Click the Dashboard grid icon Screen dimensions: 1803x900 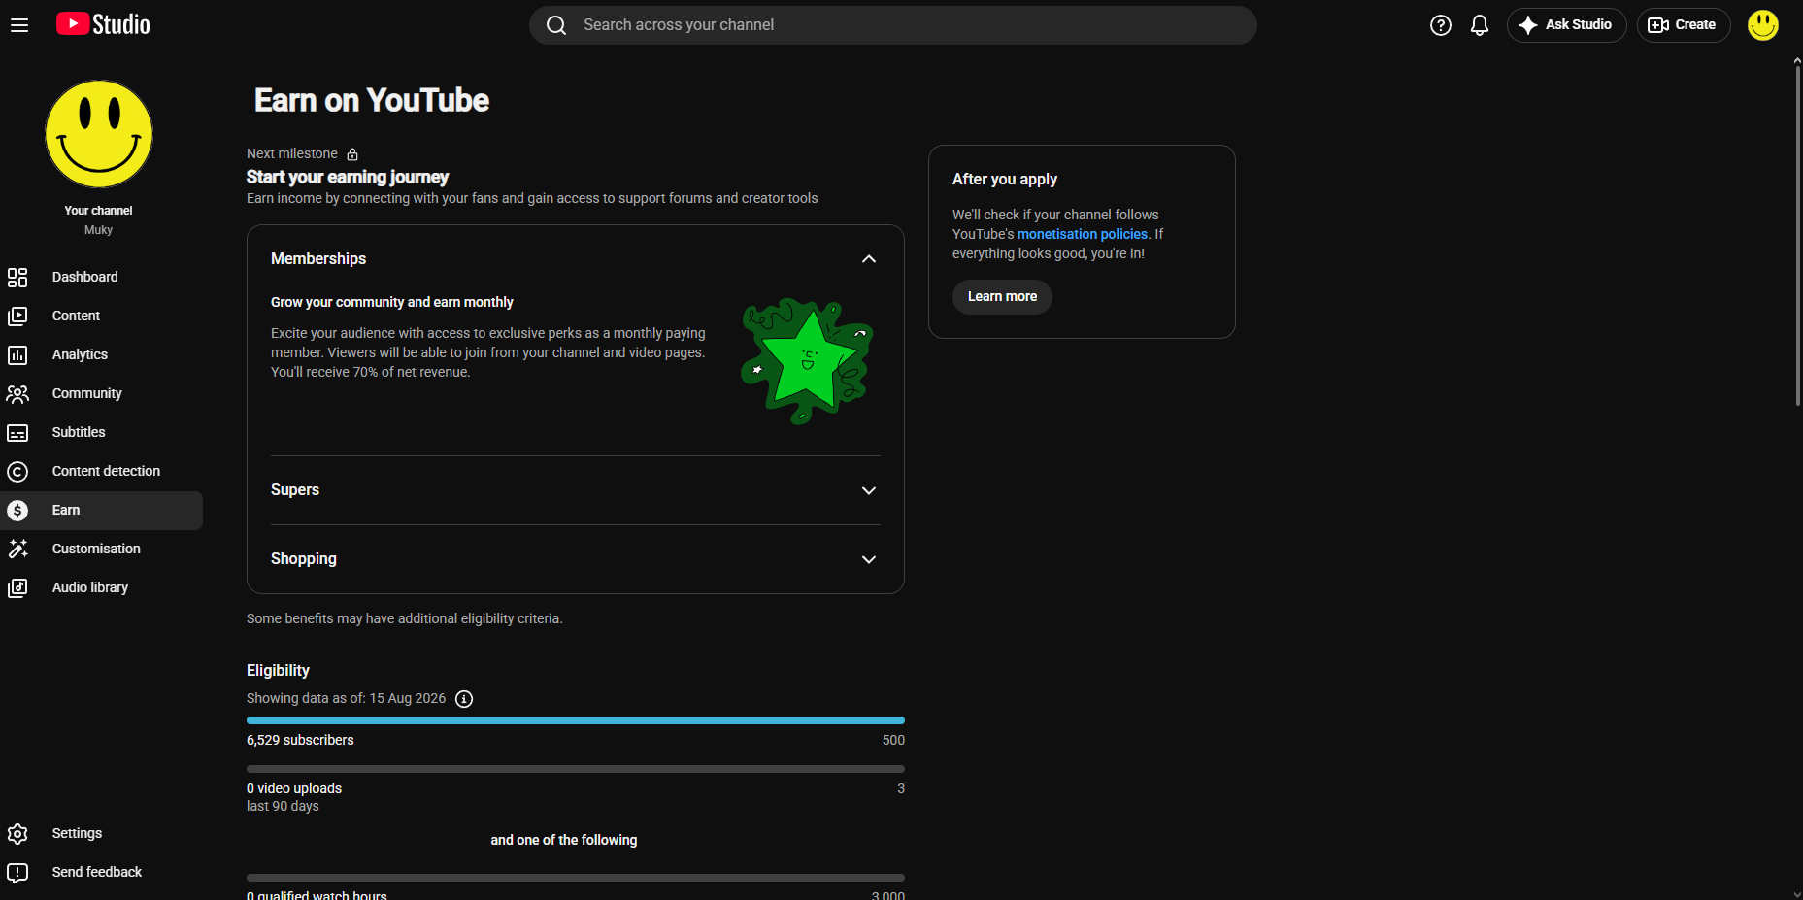pos(17,278)
